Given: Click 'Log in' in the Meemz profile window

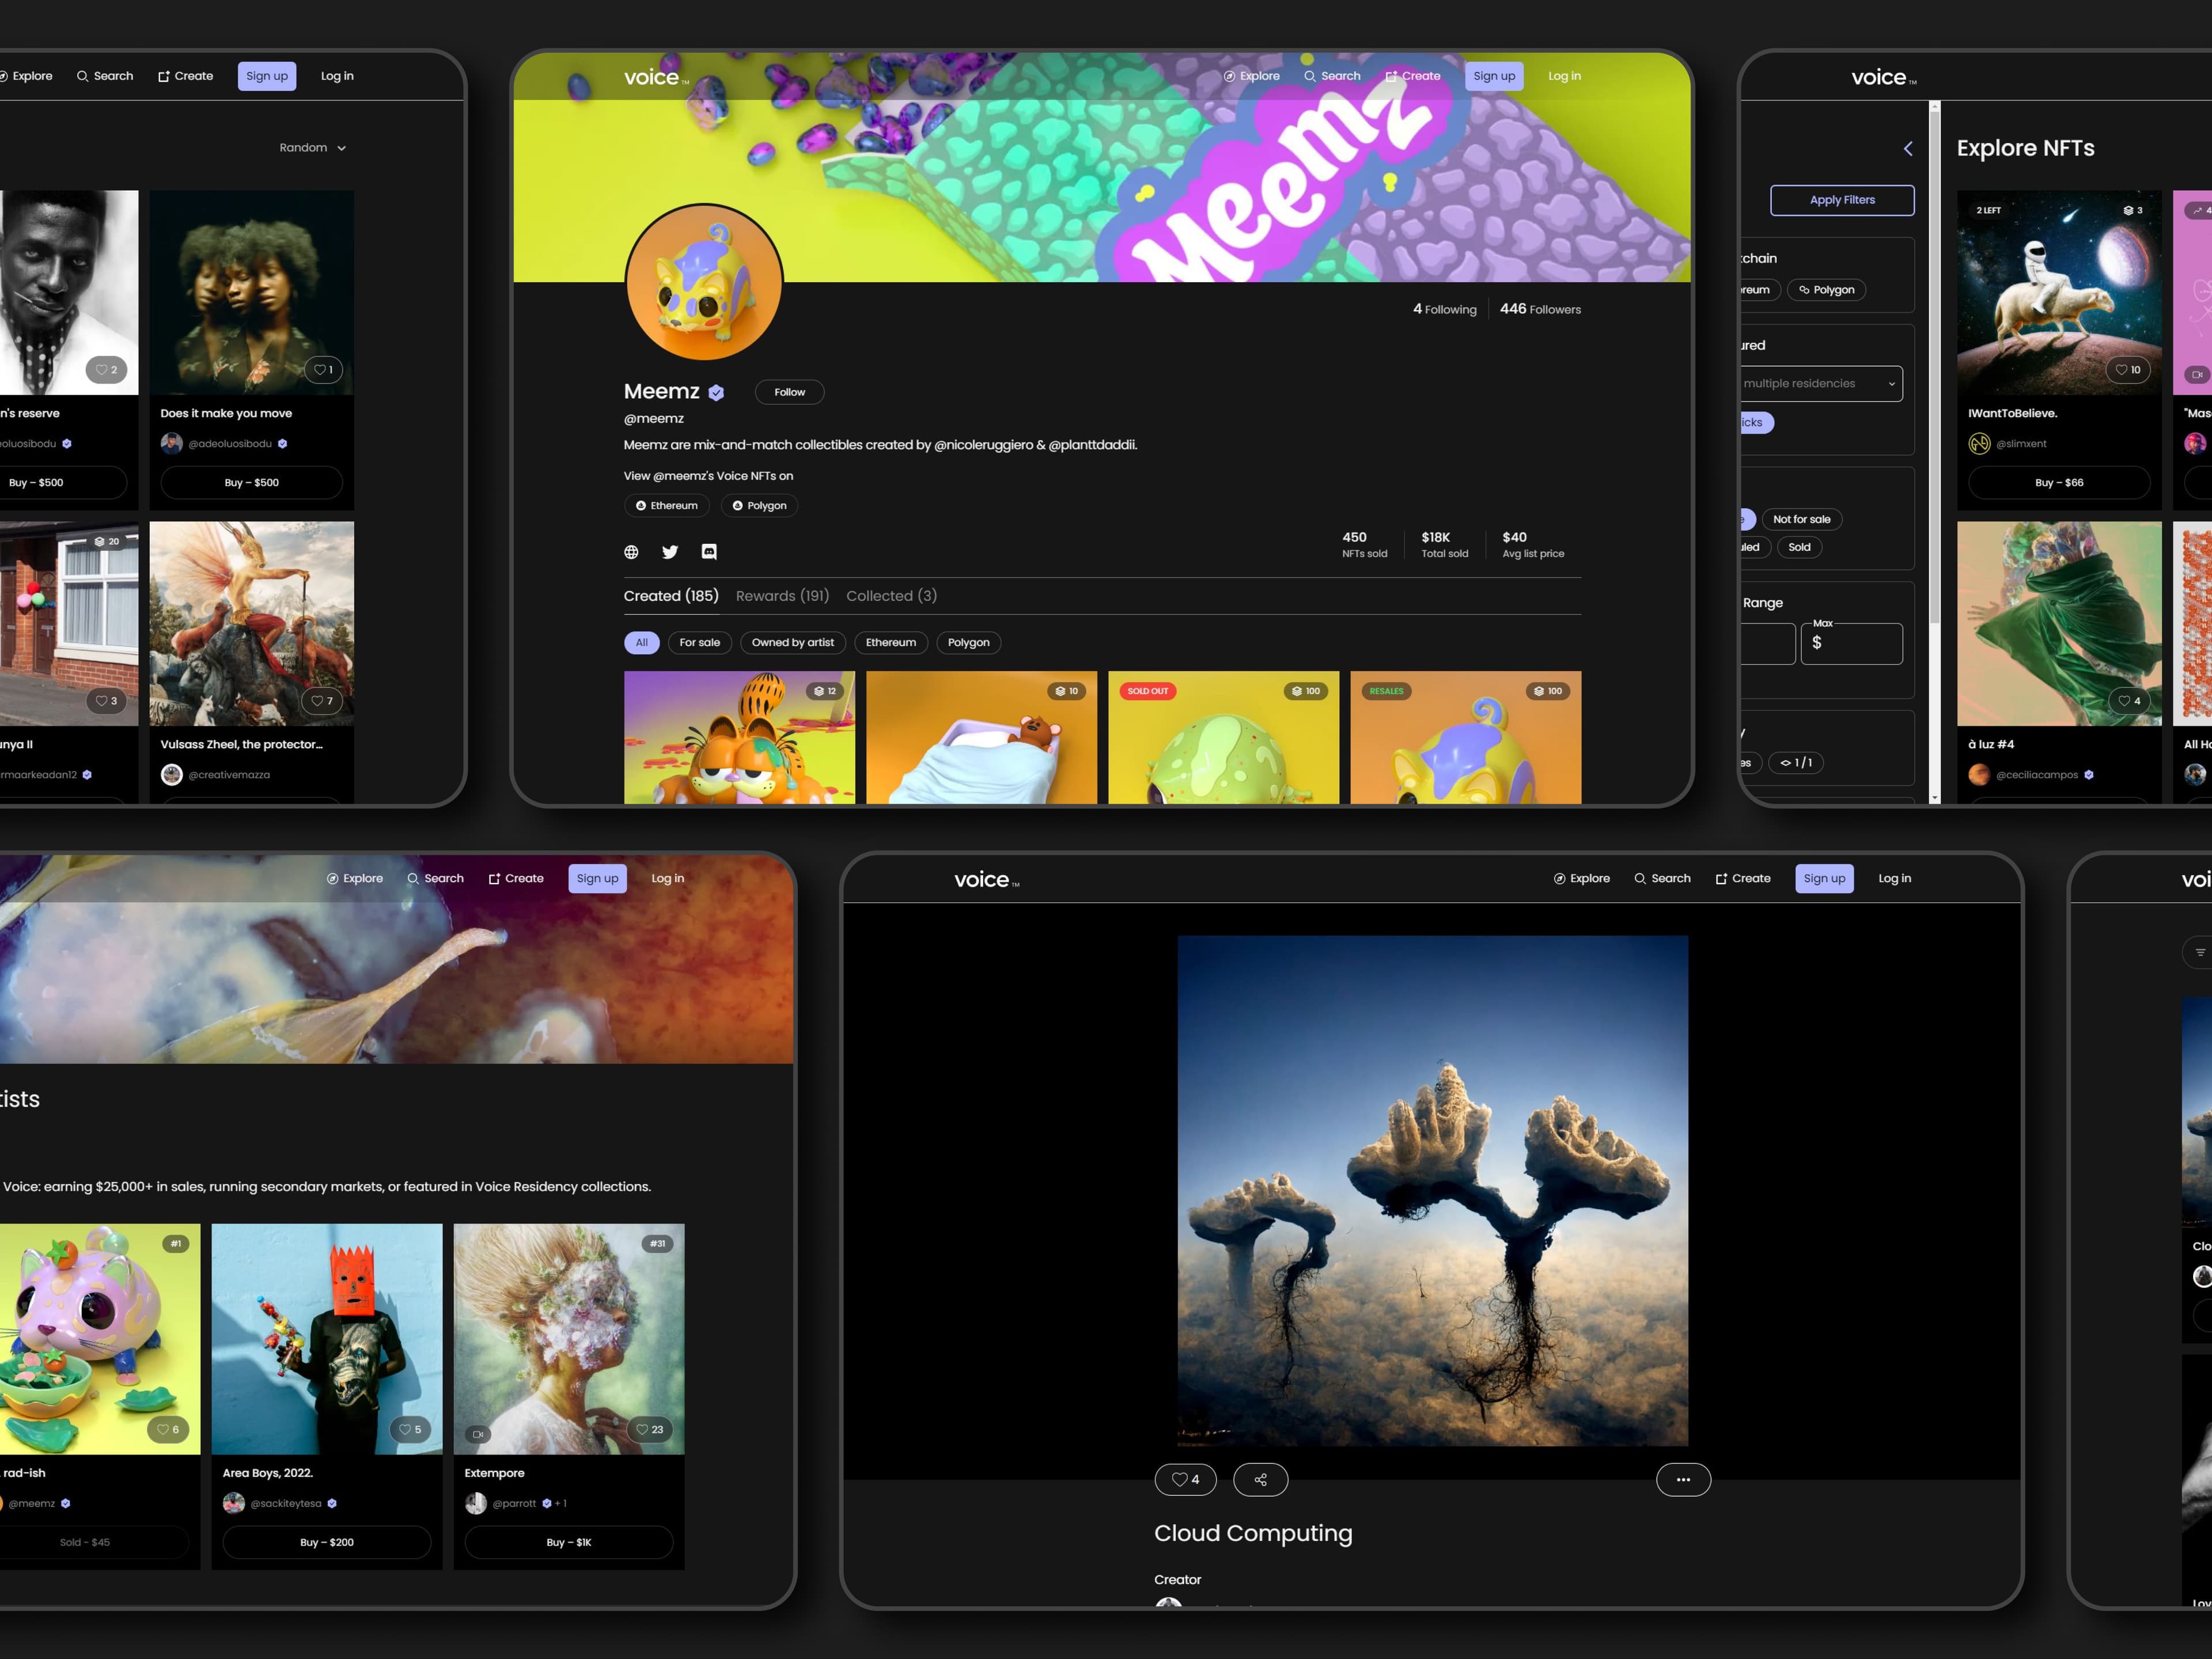Looking at the screenshot, I should [x=1564, y=76].
